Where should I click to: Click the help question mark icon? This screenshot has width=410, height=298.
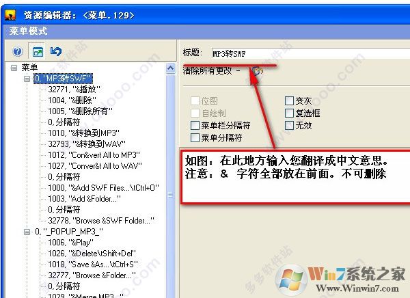point(18,51)
